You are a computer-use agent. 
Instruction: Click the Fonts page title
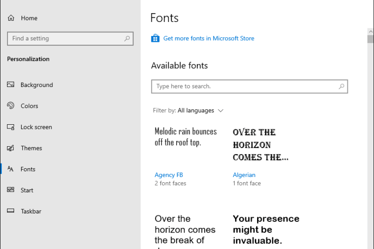(165, 18)
